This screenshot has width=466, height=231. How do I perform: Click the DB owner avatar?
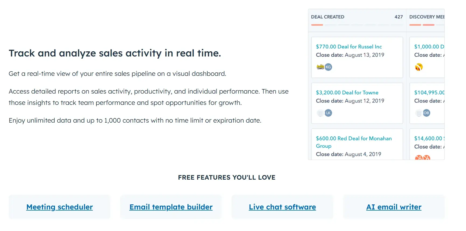pos(426,113)
